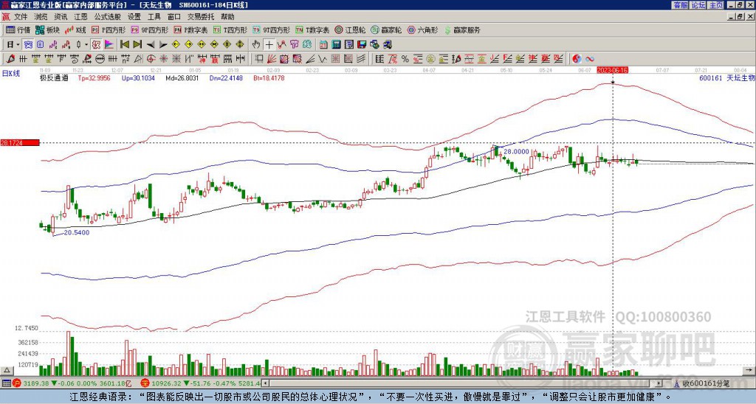Open the 文件 menu
Image resolution: width=756 pixels, height=404 pixels.
click(x=21, y=17)
